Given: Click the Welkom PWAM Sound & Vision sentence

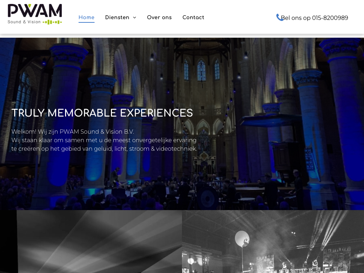Looking at the screenshot, I should [73, 132].
